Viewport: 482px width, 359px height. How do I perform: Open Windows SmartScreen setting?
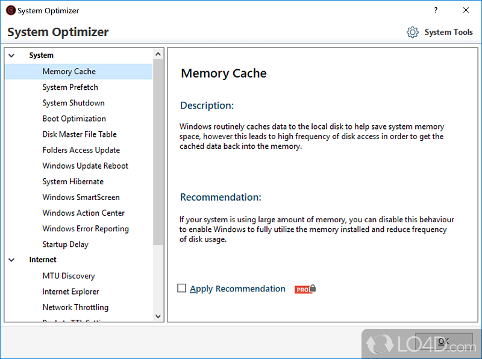click(81, 198)
